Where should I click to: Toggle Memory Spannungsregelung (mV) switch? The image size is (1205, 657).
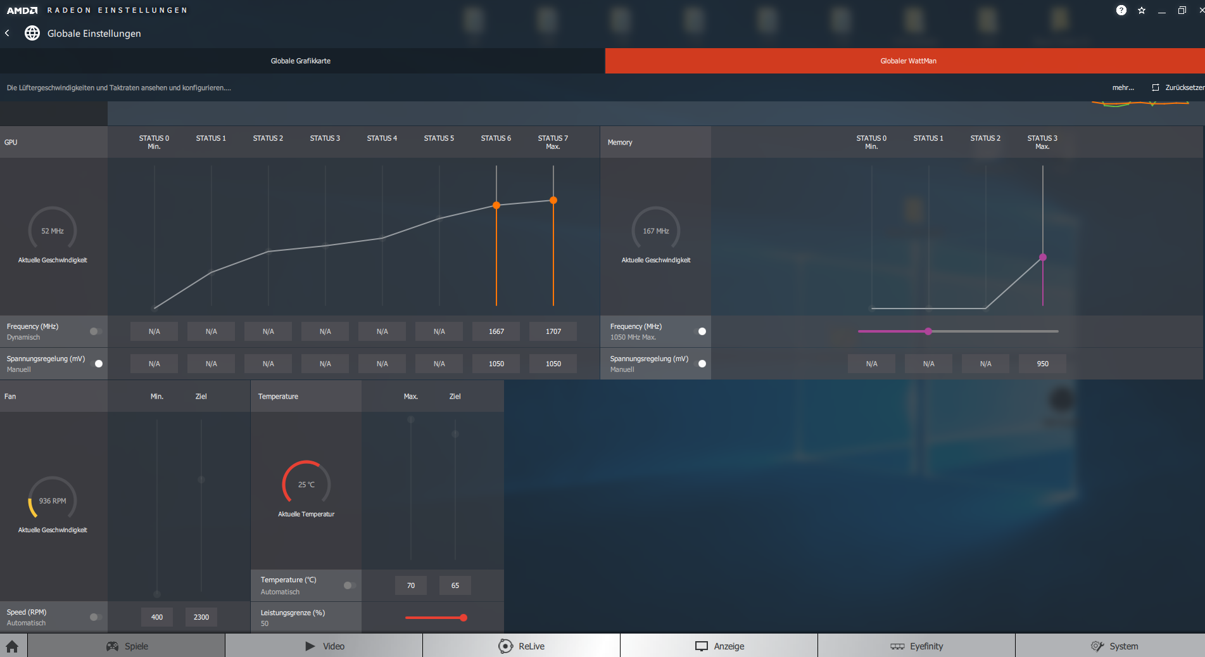[700, 364]
